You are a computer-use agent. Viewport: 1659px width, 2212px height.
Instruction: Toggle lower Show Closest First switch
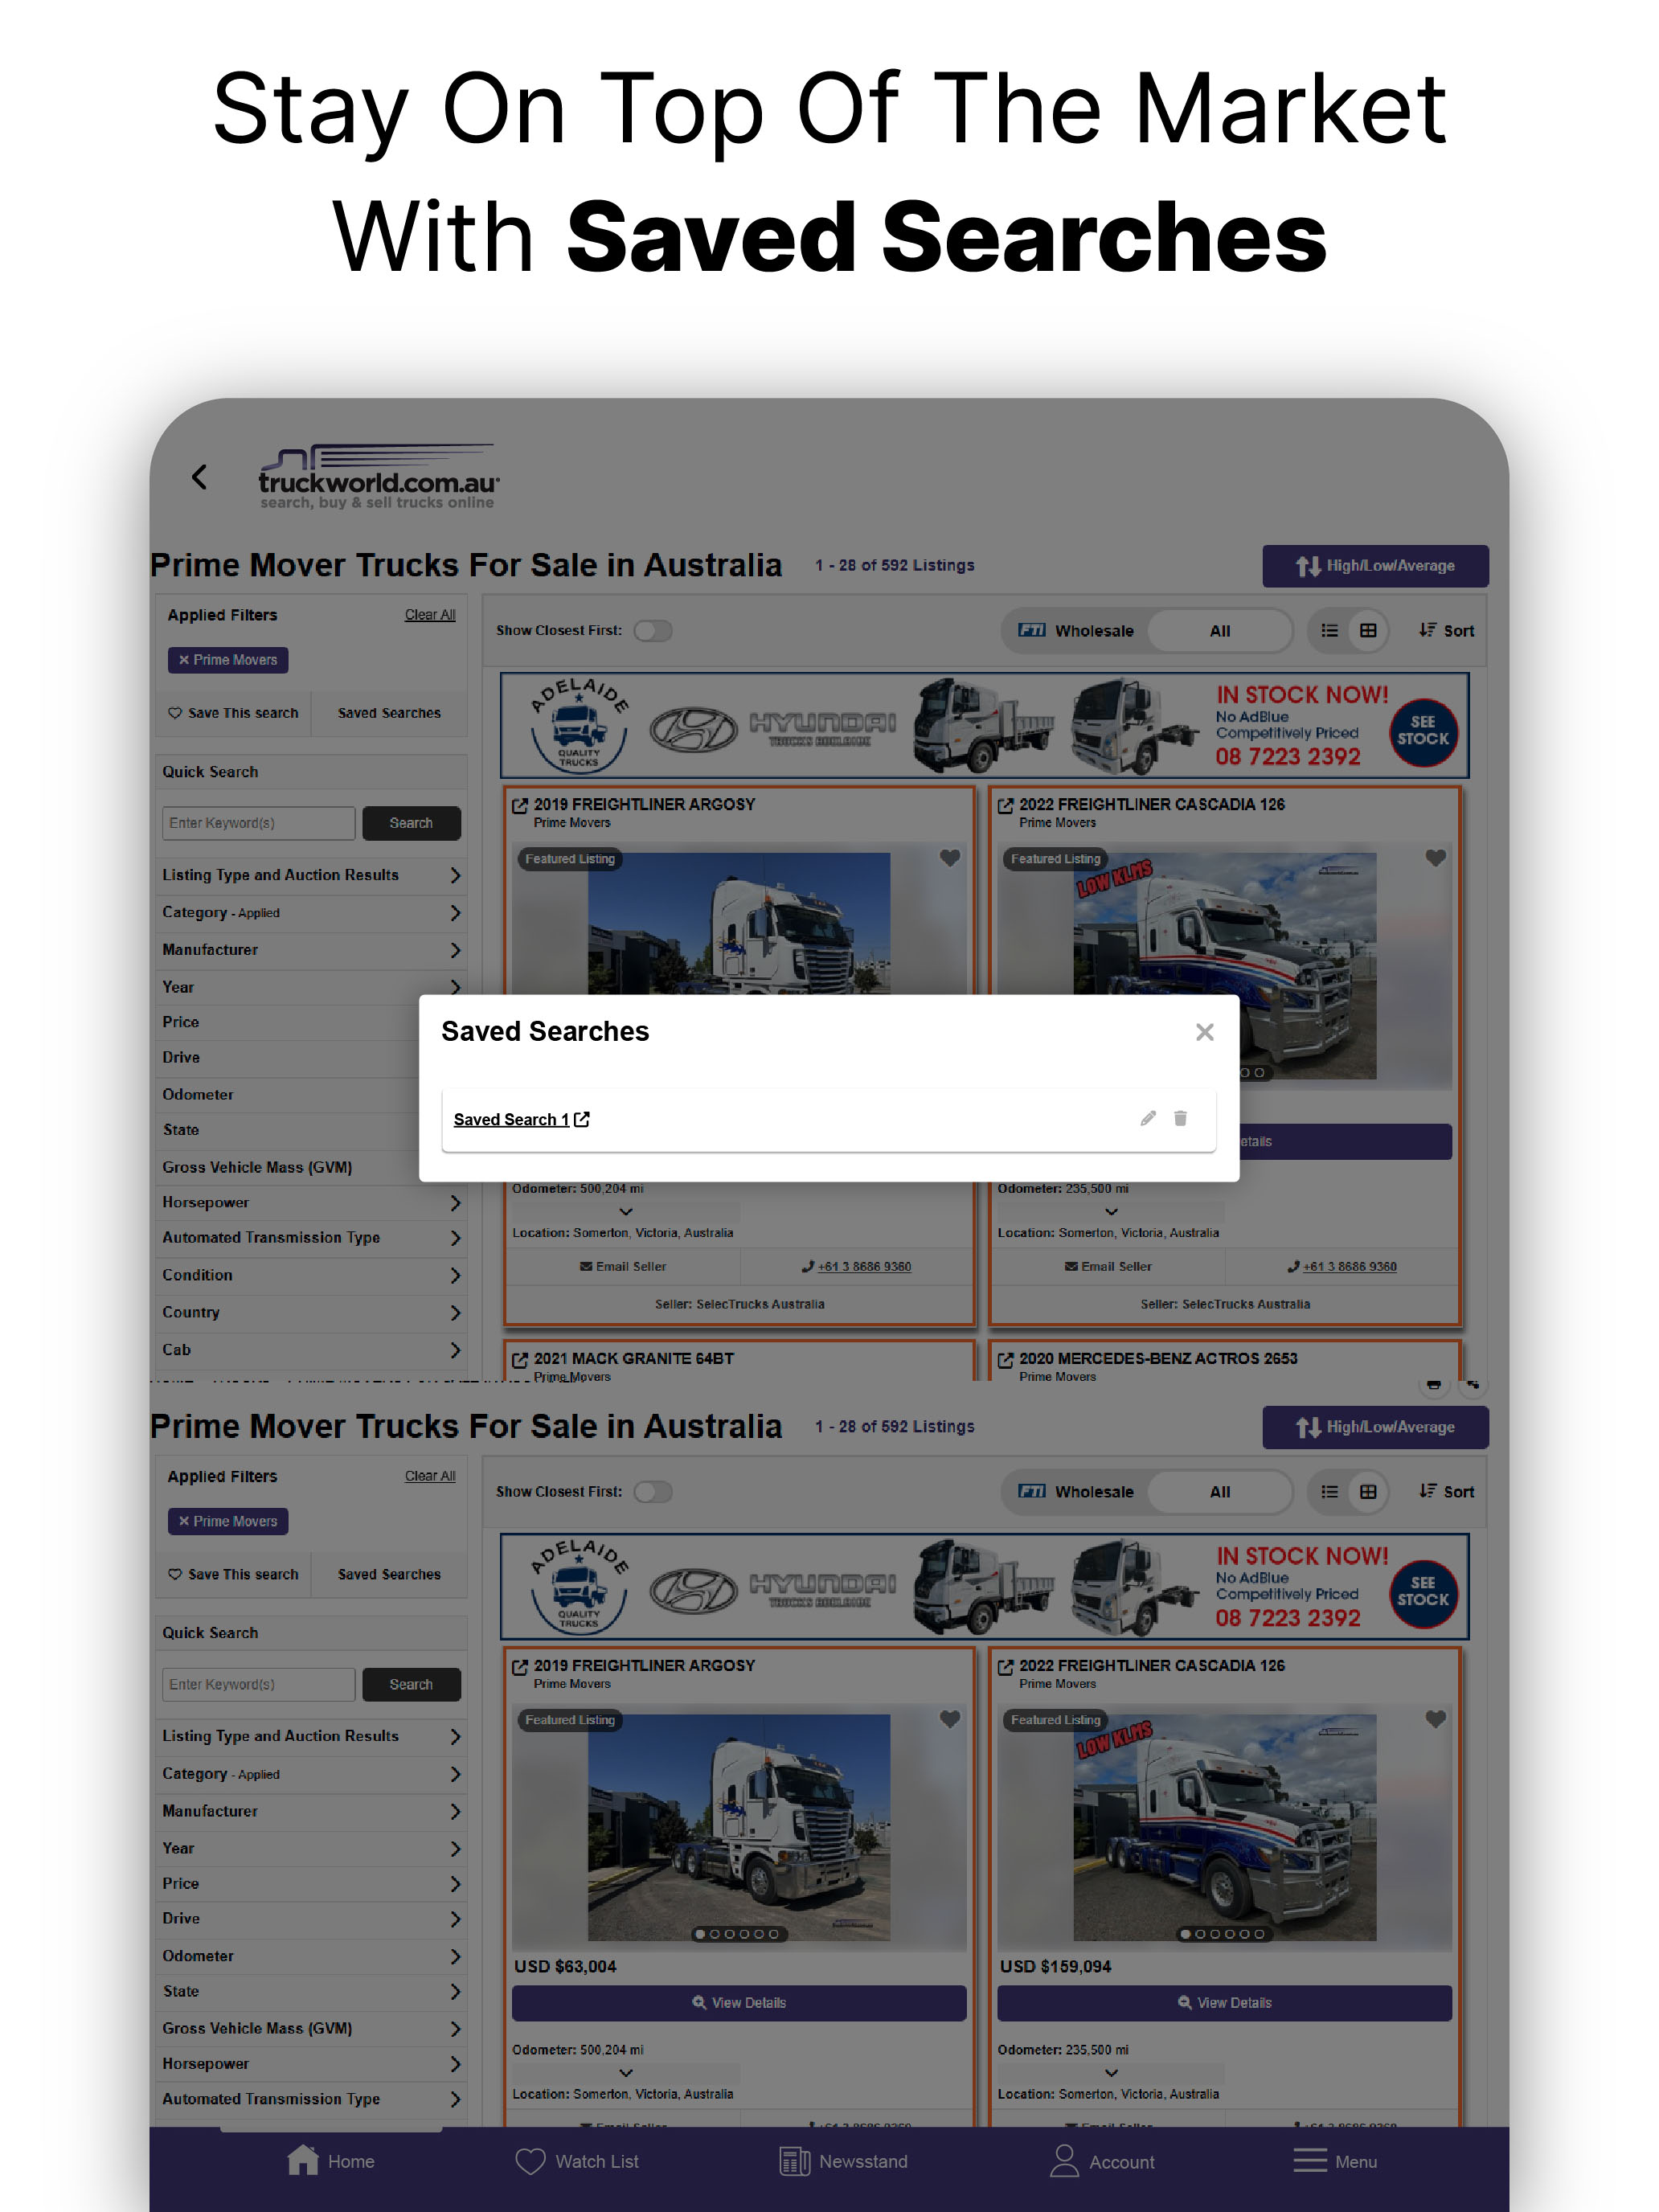[x=653, y=1491]
